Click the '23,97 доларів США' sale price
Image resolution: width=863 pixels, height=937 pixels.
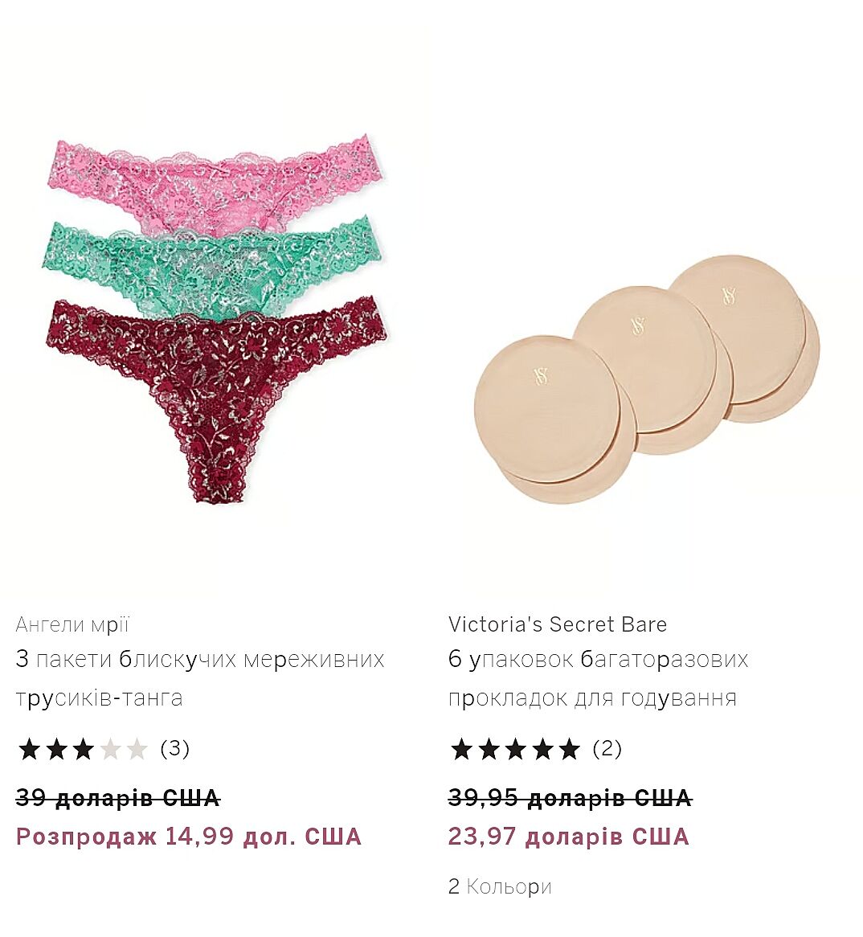[569, 837]
